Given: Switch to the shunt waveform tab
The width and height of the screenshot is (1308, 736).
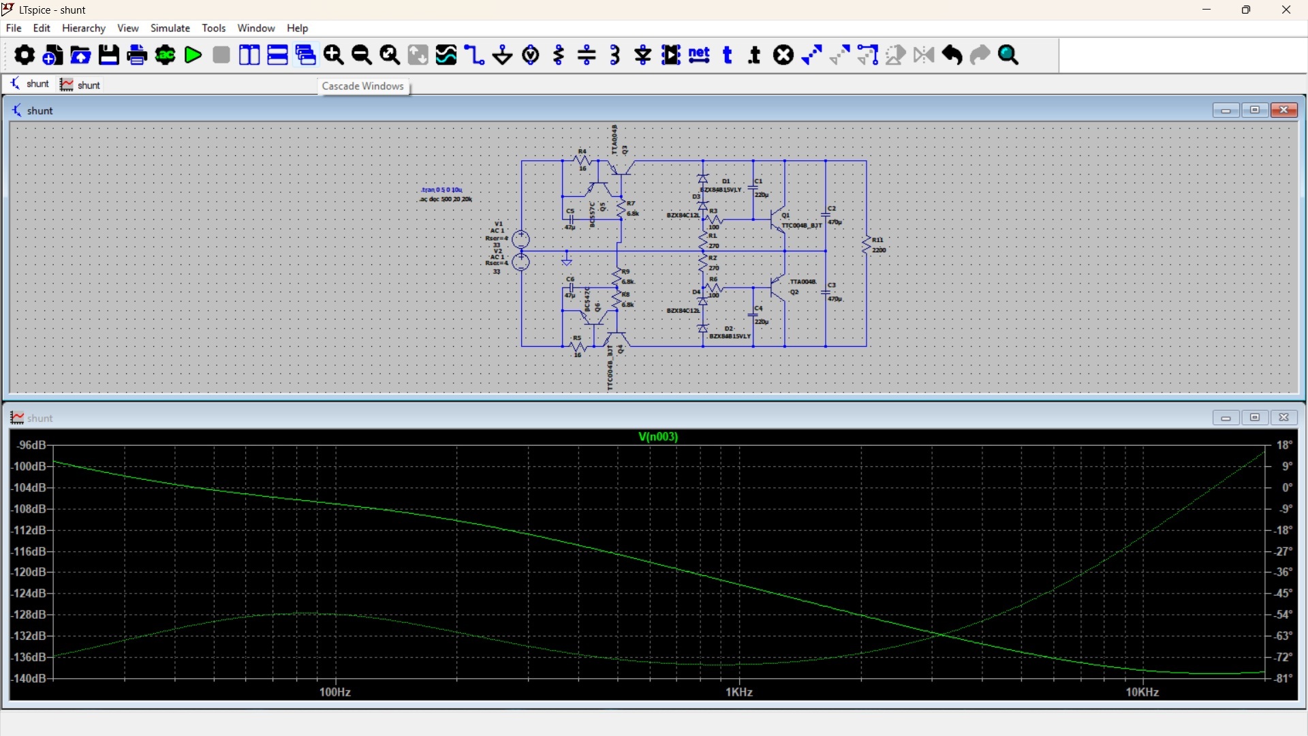Looking at the screenshot, I should (x=81, y=85).
